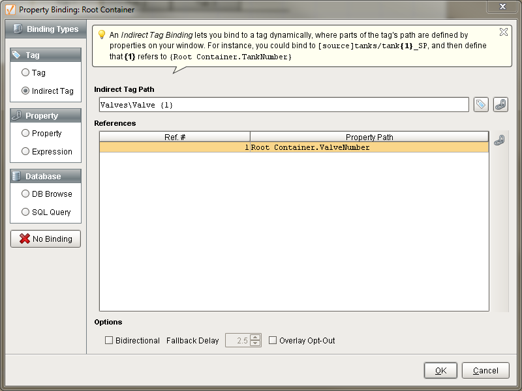This screenshot has width=522, height=391.
Task: Select the Indirect Tag radio button
Action: click(25, 91)
